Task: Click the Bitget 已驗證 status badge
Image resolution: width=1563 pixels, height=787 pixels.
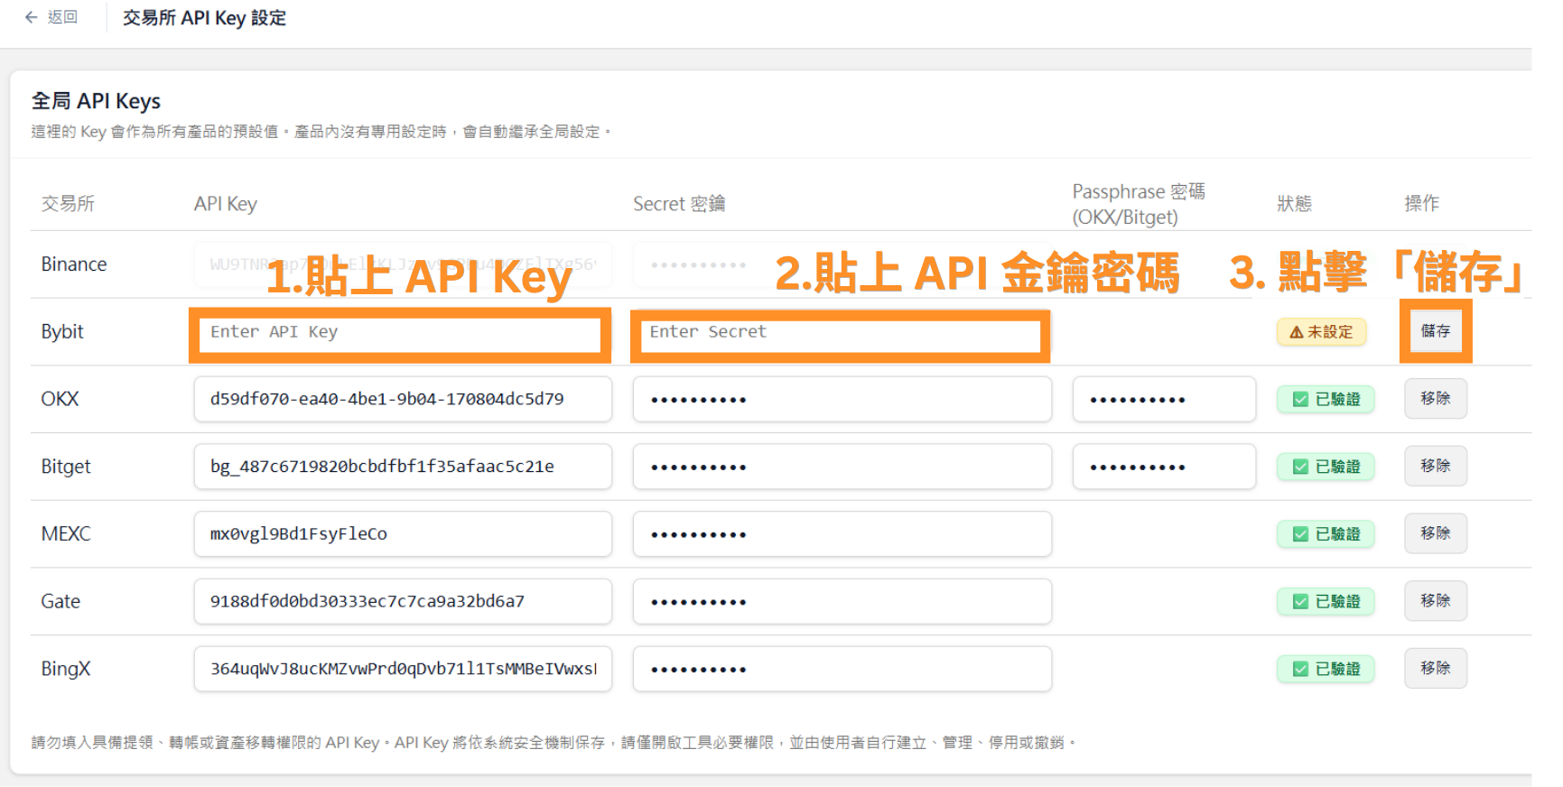Action: tap(1326, 467)
